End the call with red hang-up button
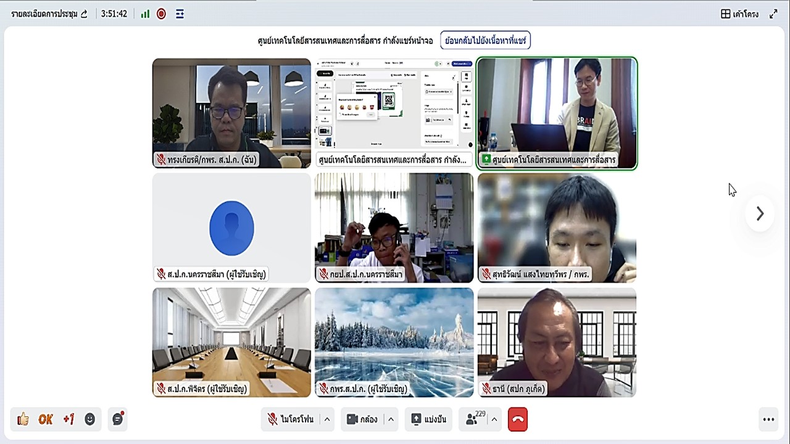Viewport: 790px width, 444px height. (518, 419)
